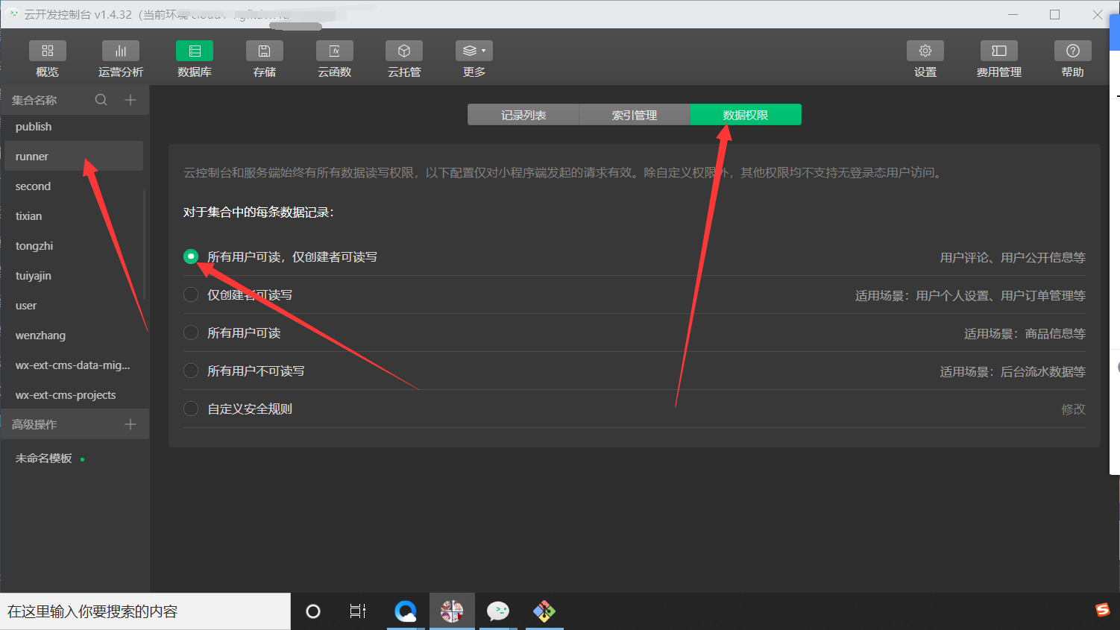Image resolution: width=1120 pixels, height=630 pixels.
Task: Select 仅创建者可读写 radio option
Action: (x=191, y=294)
